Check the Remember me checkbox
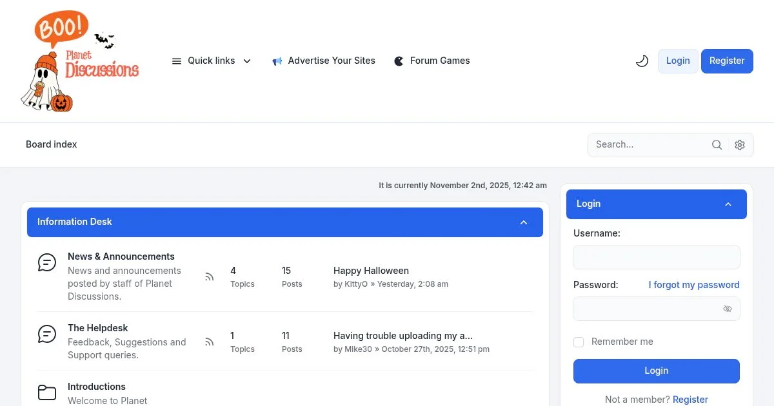The width and height of the screenshot is (774, 406). tap(579, 342)
